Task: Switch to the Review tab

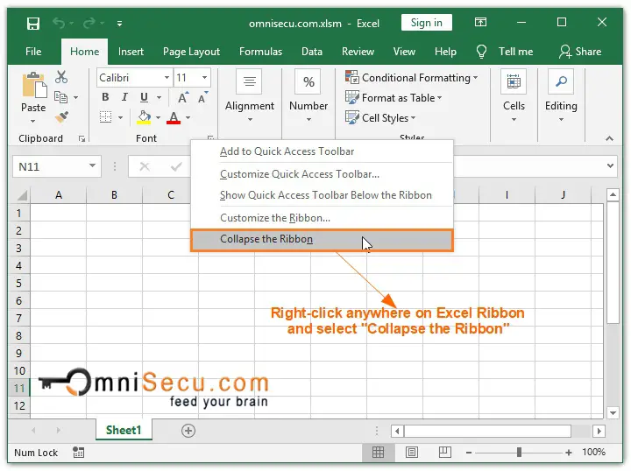Action: point(358,52)
